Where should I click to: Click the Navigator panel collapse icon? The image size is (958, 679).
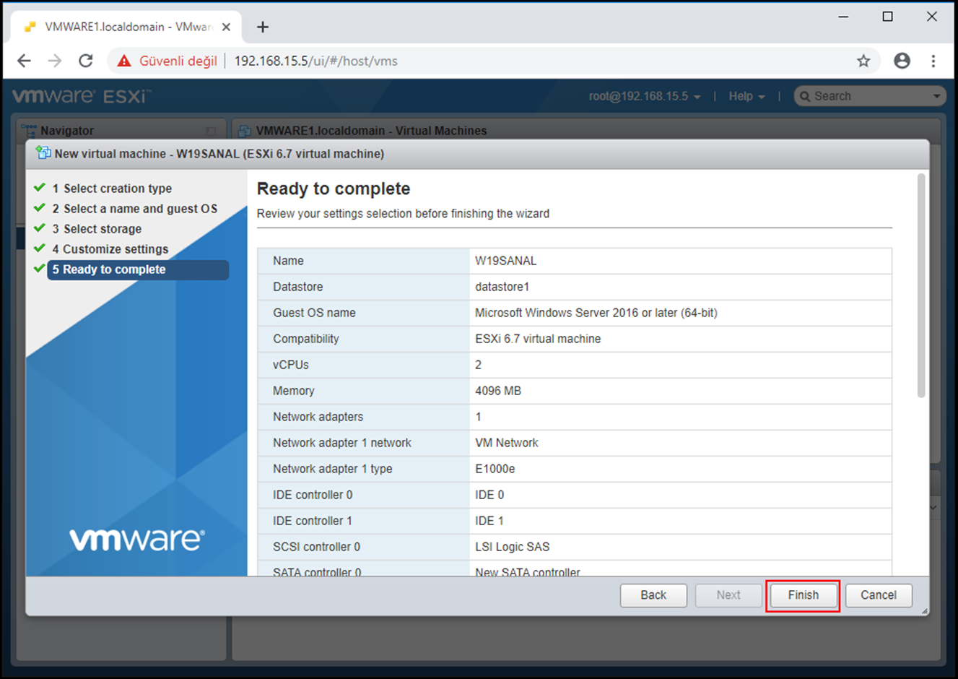tap(211, 131)
